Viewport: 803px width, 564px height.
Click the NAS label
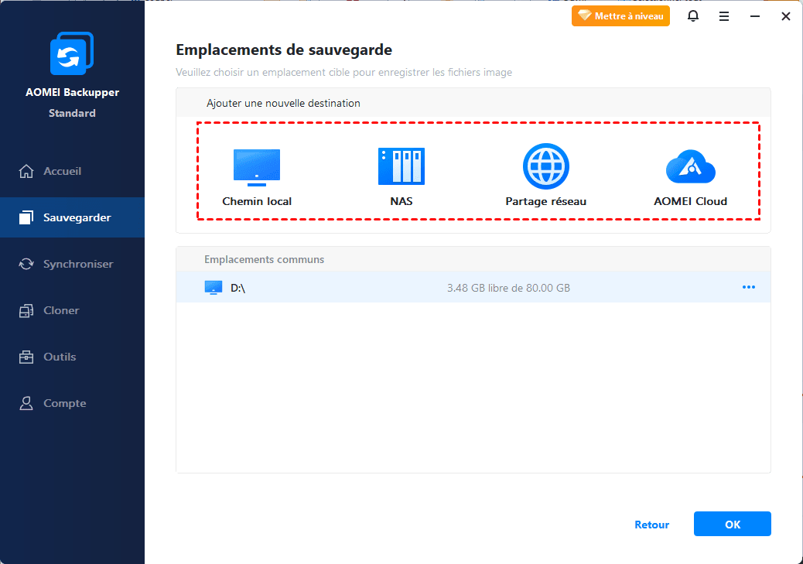[401, 201]
